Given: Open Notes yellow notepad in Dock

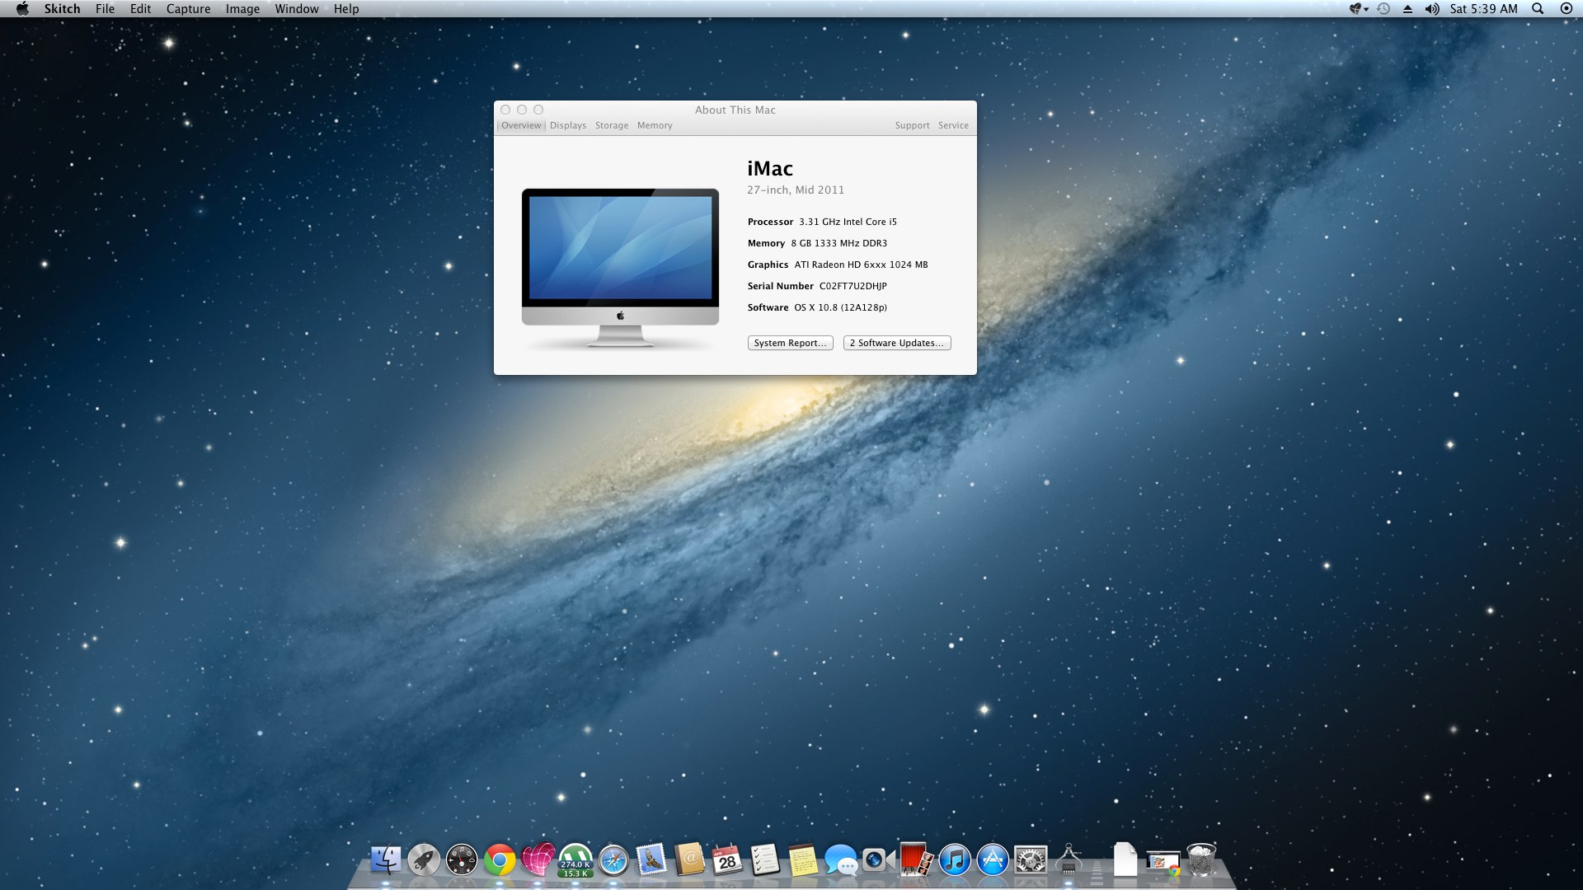Looking at the screenshot, I should (803, 860).
